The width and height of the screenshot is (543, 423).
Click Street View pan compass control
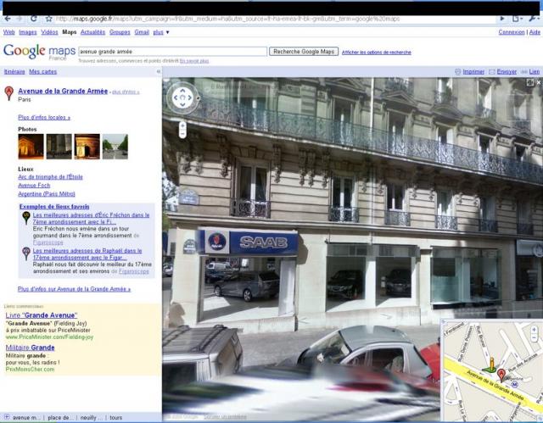click(182, 97)
